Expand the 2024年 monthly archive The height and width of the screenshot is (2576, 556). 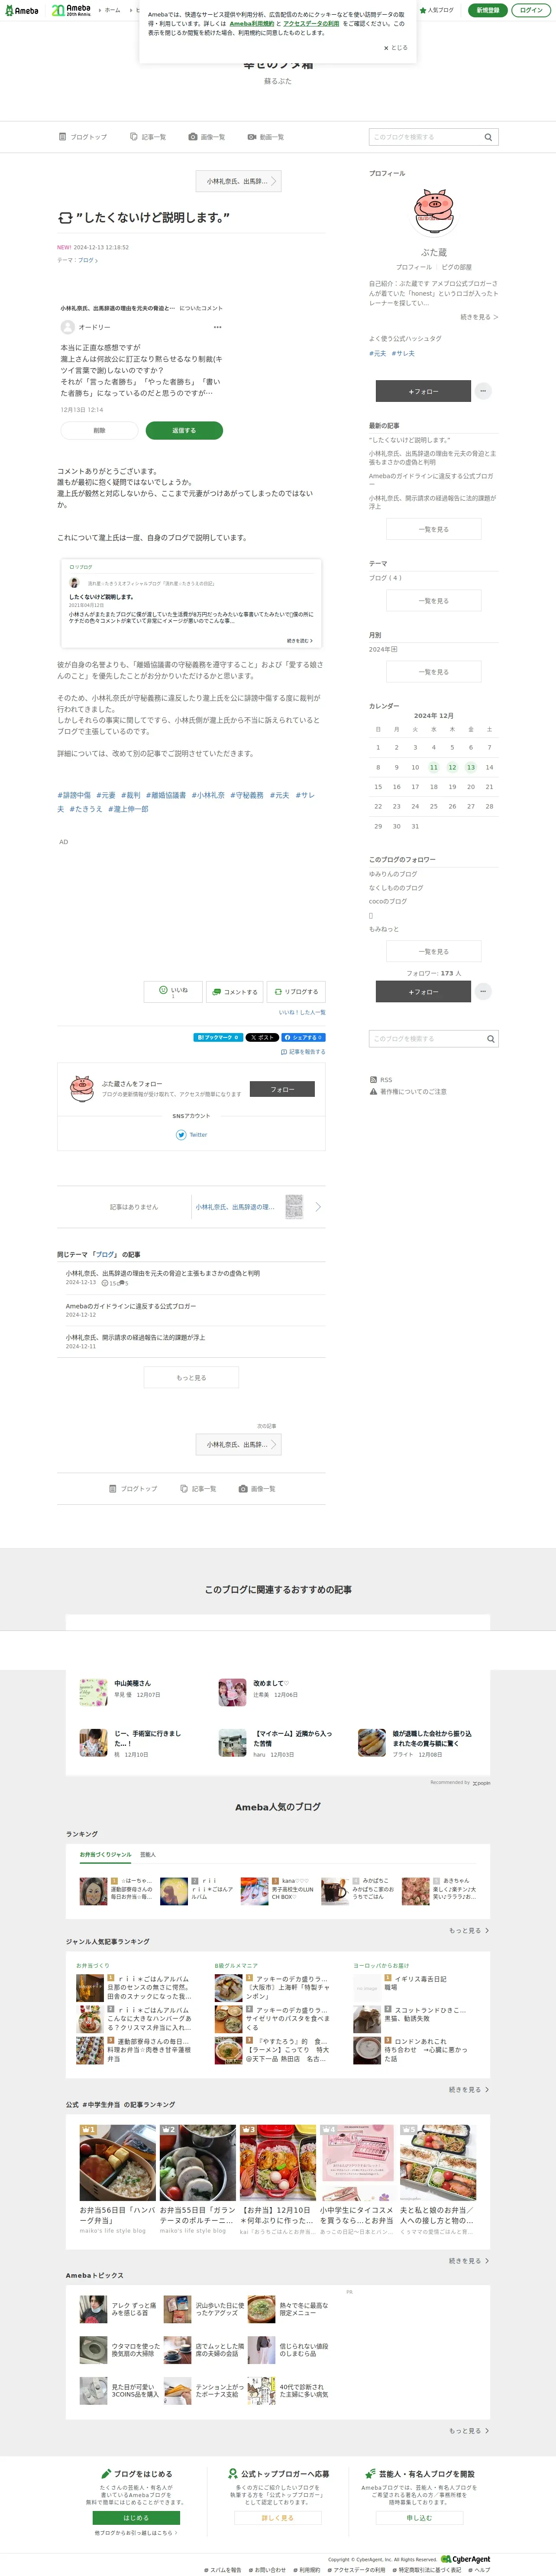coord(383,649)
